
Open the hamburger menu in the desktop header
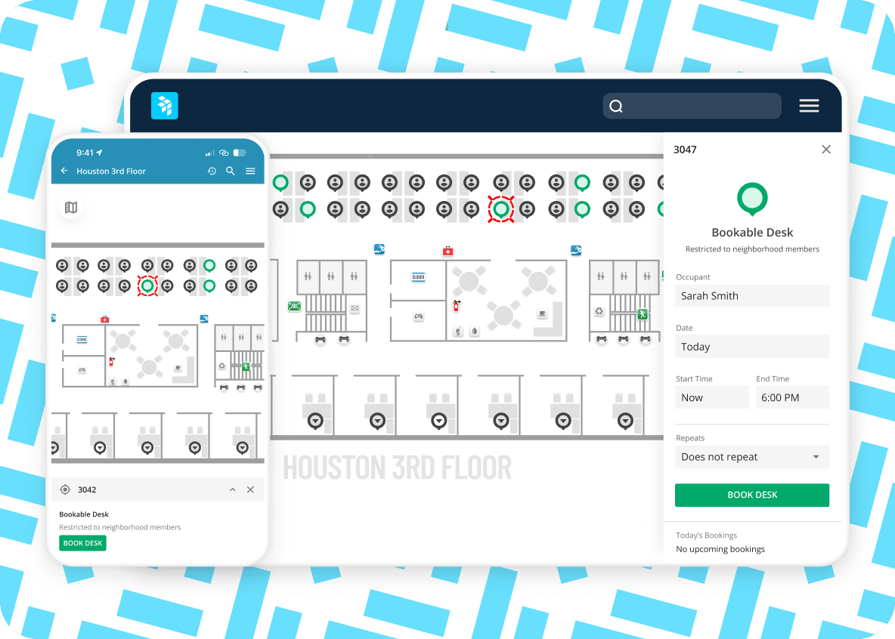click(809, 106)
